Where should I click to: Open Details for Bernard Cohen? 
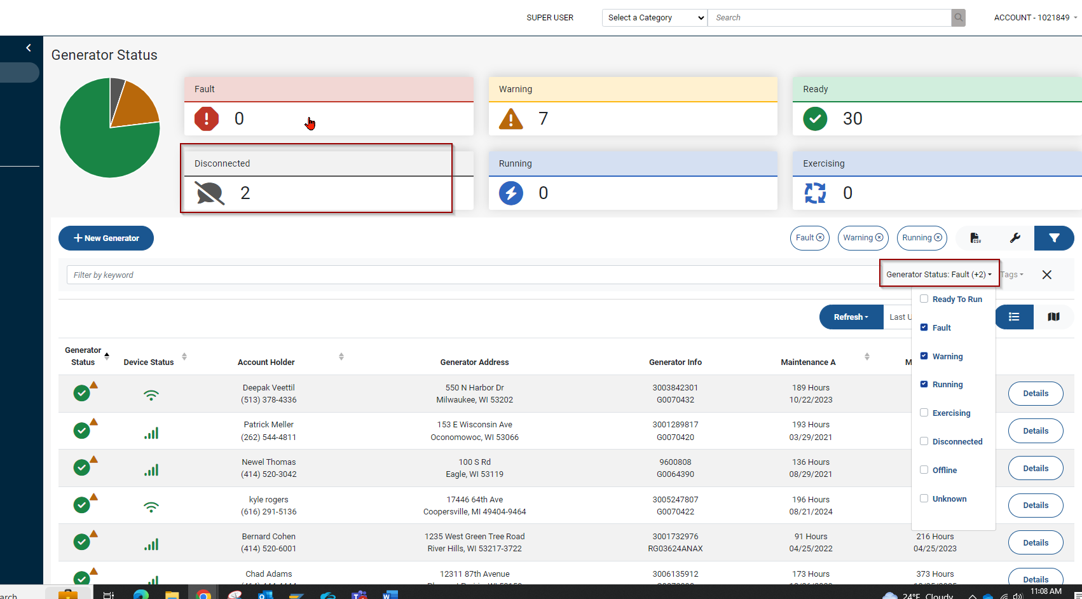[x=1036, y=543]
